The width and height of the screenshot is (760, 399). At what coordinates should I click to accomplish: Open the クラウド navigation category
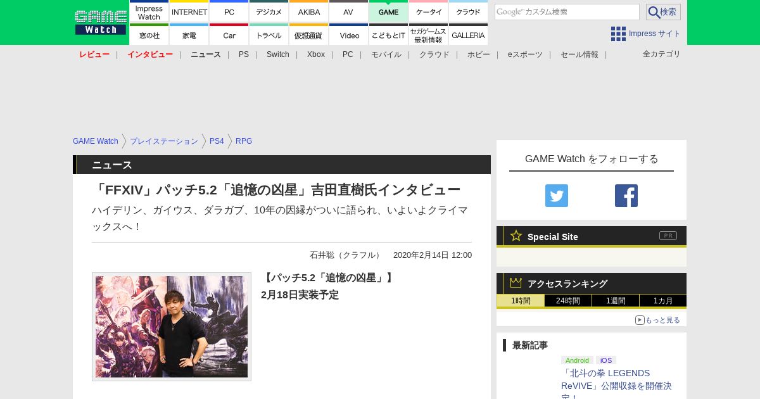point(434,54)
